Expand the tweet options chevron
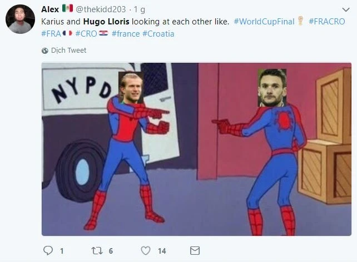Screen dimensions: 357x262 (346, 9)
